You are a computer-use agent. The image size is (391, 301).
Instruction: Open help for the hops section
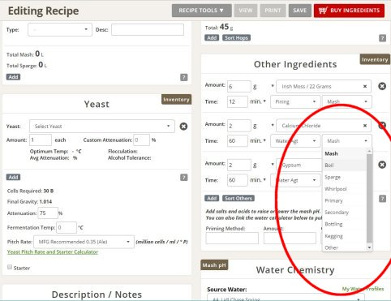[x=382, y=38]
